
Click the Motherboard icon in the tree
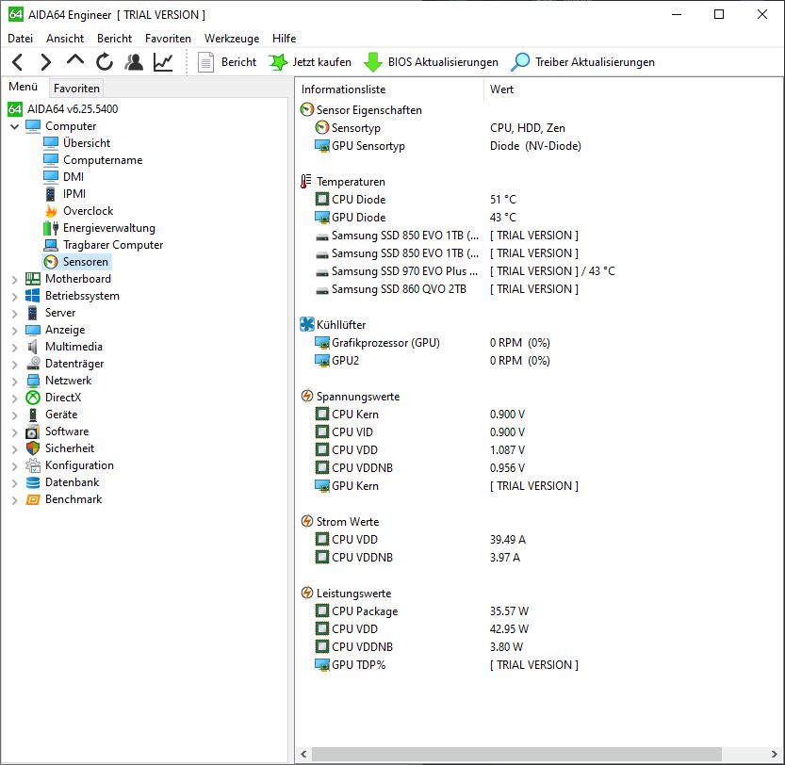click(33, 279)
